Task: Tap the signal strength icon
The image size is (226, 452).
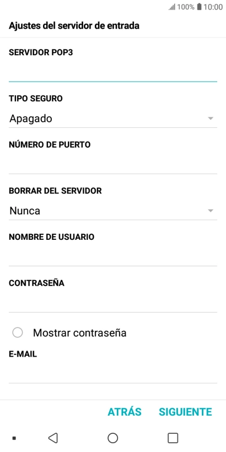Action: click(x=172, y=7)
